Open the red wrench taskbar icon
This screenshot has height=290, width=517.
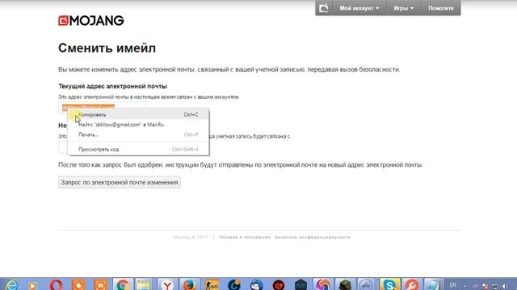(x=412, y=284)
